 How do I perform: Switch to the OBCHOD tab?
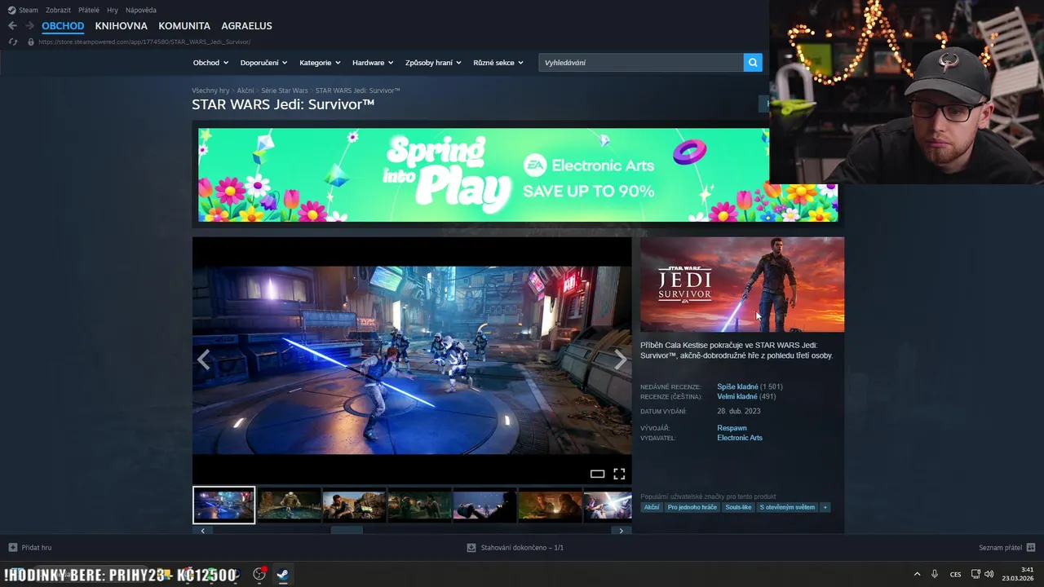[x=63, y=26]
